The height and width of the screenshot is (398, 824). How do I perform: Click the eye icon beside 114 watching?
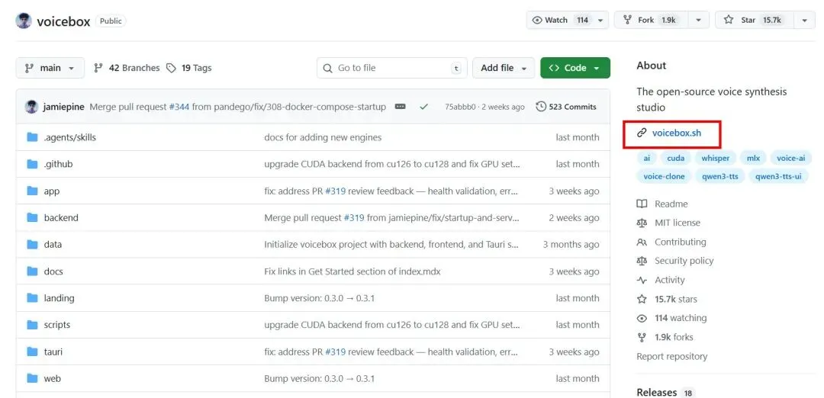click(x=642, y=318)
